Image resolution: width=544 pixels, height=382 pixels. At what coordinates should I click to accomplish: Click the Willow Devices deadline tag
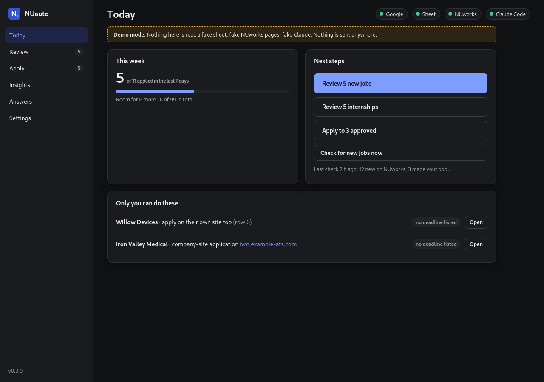pos(436,222)
